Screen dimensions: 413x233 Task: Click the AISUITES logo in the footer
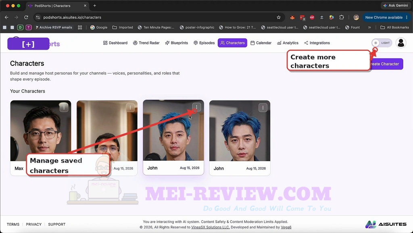pyautogui.click(x=386, y=224)
